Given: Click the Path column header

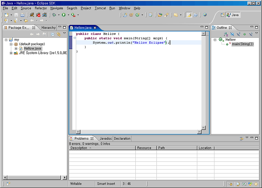Looking at the screenshot, I should click(177, 148).
